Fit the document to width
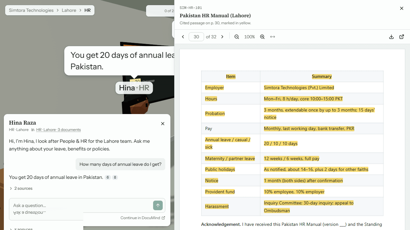 (x=273, y=37)
